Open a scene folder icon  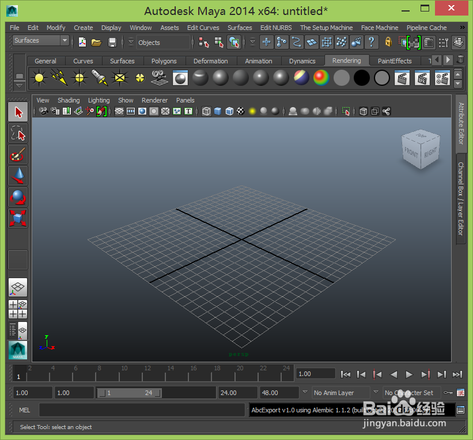[x=97, y=42]
